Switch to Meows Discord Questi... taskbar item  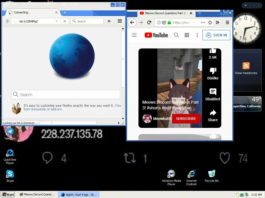point(37,194)
